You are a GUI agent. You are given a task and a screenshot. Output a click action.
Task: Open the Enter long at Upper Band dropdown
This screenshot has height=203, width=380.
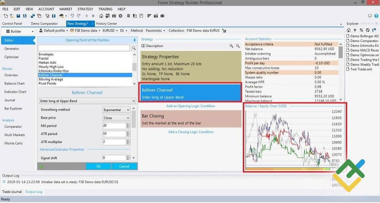[x=87, y=101]
